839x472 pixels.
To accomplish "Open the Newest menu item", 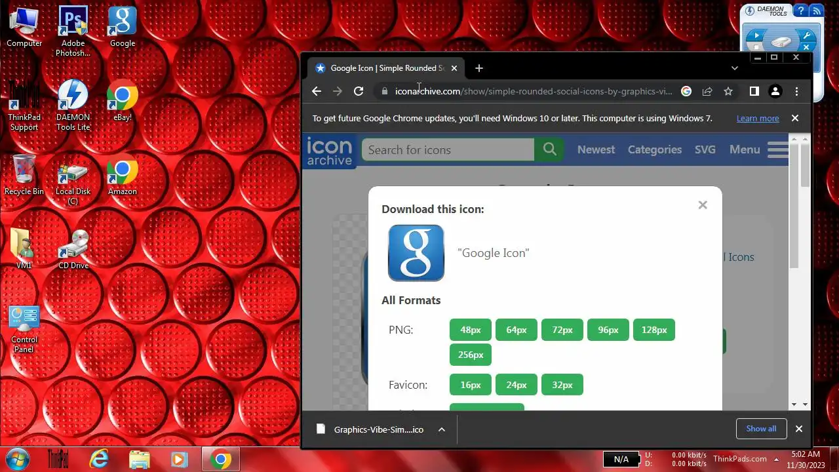I will (x=596, y=149).
